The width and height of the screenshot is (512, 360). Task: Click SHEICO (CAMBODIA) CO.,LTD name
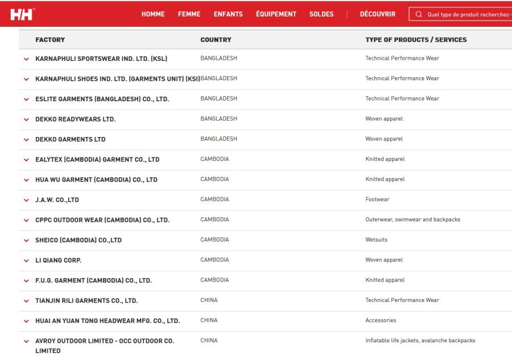[x=79, y=240]
